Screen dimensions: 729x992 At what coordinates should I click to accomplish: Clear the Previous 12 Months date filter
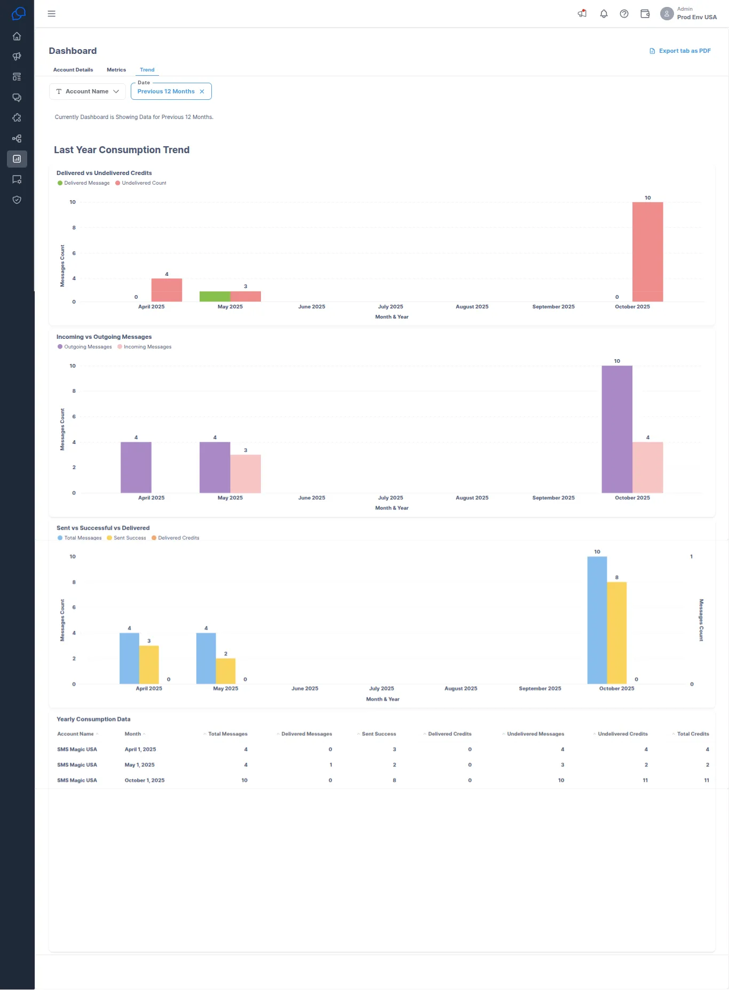point(202,92)
